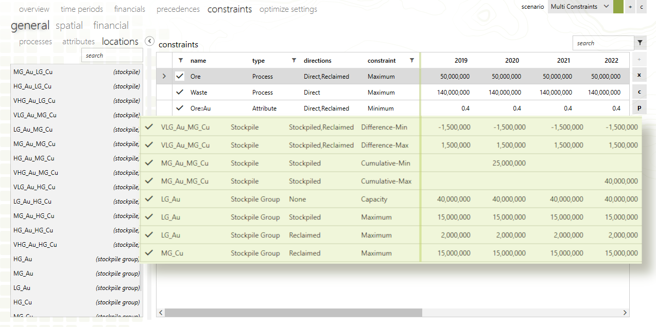Click the horizontal scrollbar thumb under the table
This screenshot has height=327, width=656.
coord(294,313)
